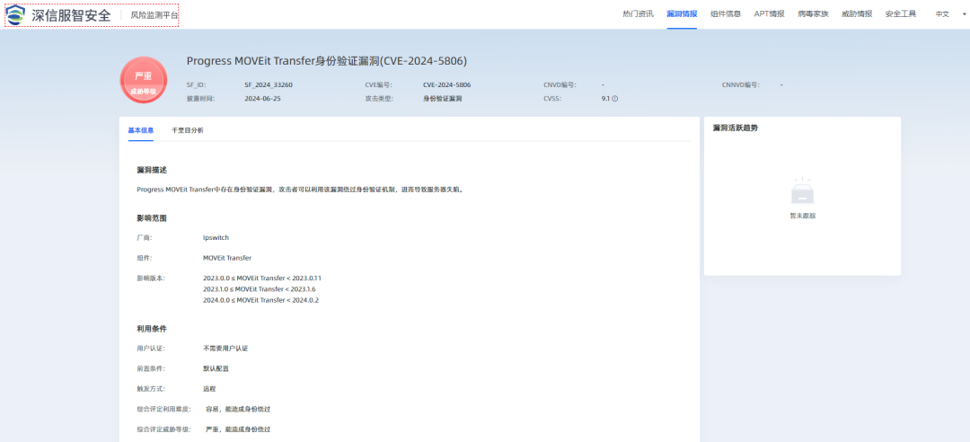Screen dimensions: 970x442
Task: Click 默认配置 precondition value
Action: pos(216,368)
